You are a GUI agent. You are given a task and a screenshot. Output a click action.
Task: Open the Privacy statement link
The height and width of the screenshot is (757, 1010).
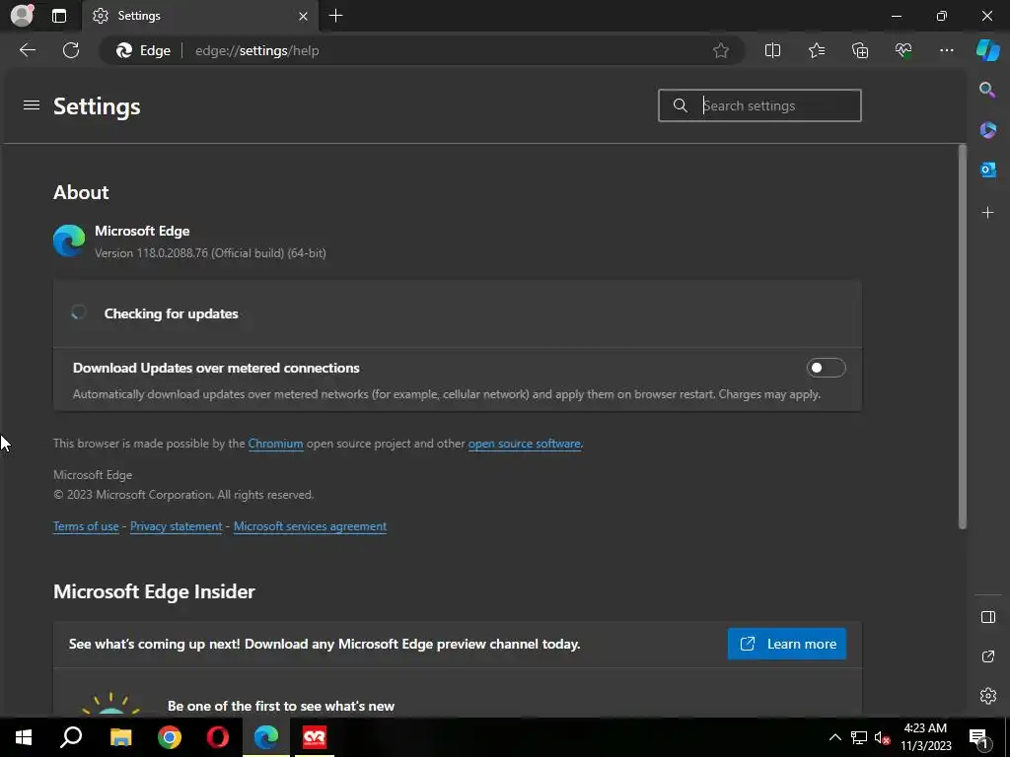[176, 526]
